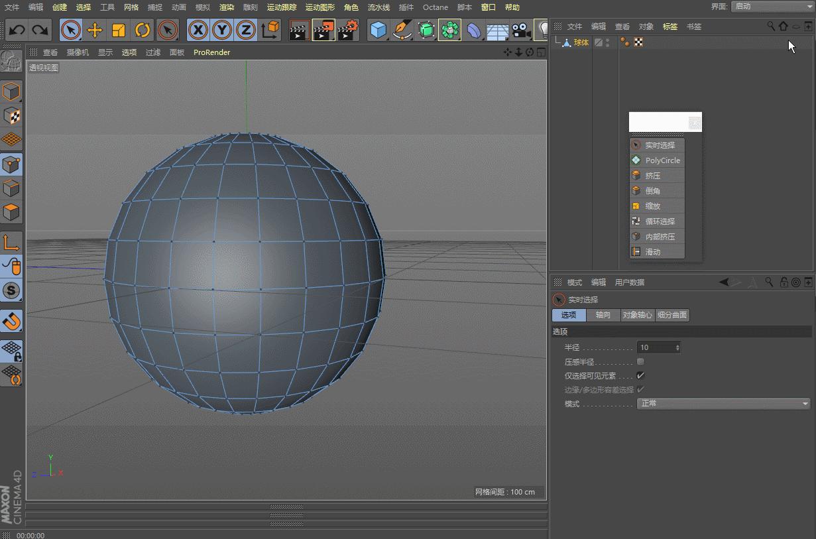Switch to Texture mode checkered cube icon
Viewport: 816px width, 539px height.
[11, 115]
